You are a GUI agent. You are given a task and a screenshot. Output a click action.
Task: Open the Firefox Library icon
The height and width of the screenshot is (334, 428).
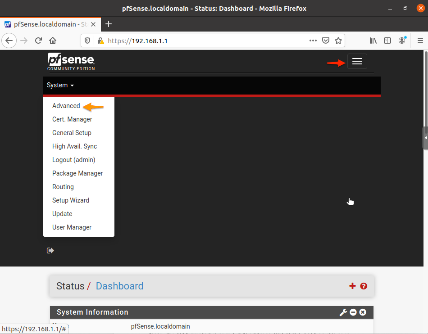pyautogui.click(x=373, y=40)
